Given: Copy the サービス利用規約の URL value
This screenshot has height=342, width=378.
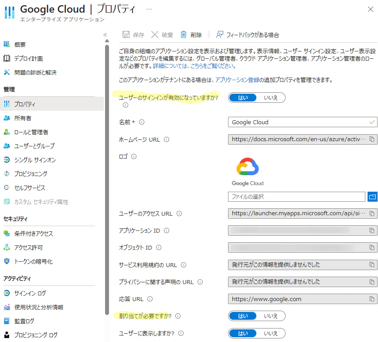Looking at the screenshot, I should [x=372, y=264].
